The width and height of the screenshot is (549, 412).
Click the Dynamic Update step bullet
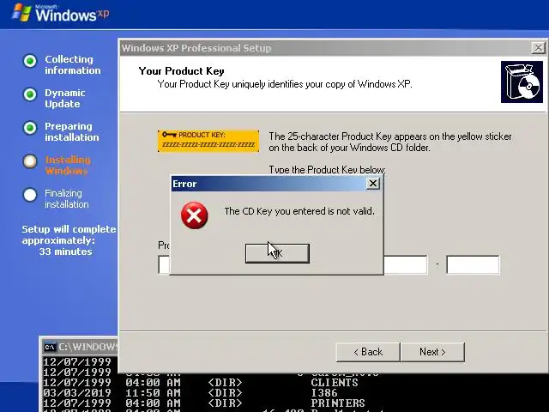point(30,94)
